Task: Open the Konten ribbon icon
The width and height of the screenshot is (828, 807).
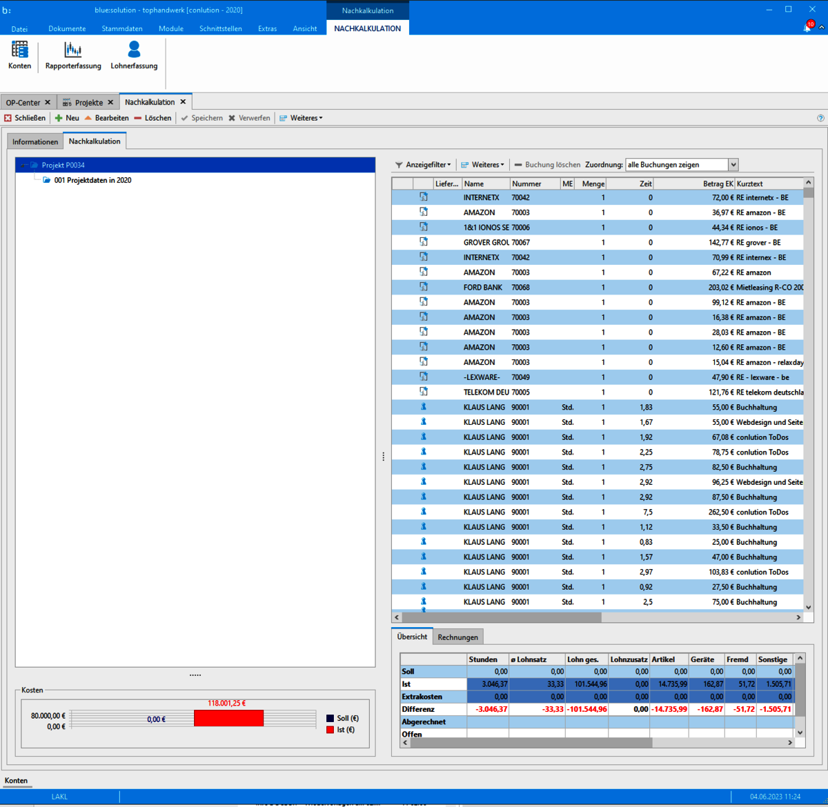Action: (19, 50)
